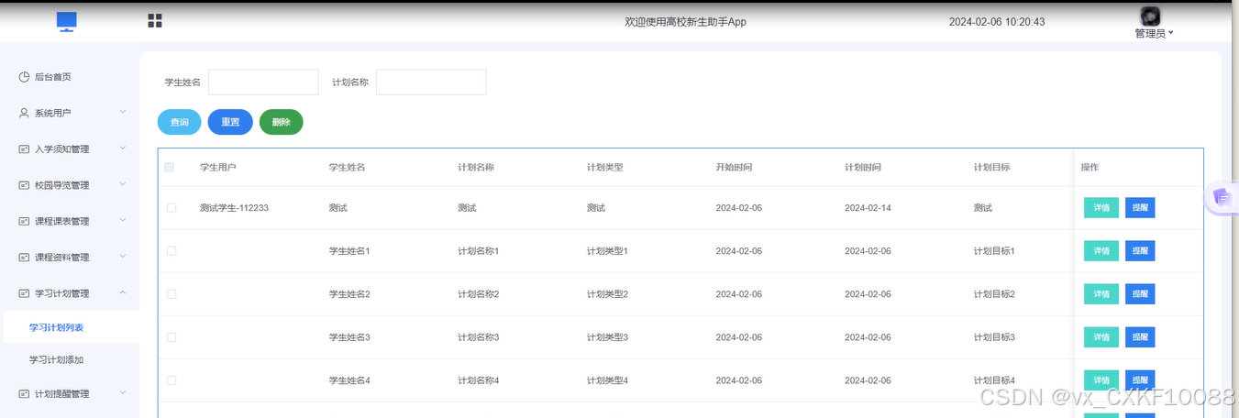Click the 课程课表管理 sidebar icon
The width and height of the screenshot is (1239, 418).
[24, 221]
